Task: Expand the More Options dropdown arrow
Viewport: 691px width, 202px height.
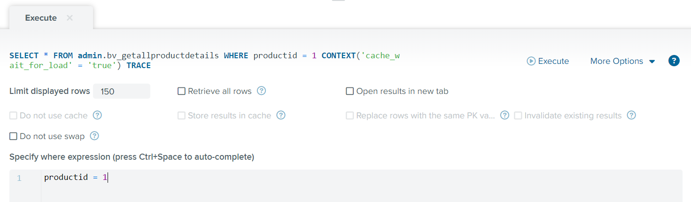Action: click(652, 62)
